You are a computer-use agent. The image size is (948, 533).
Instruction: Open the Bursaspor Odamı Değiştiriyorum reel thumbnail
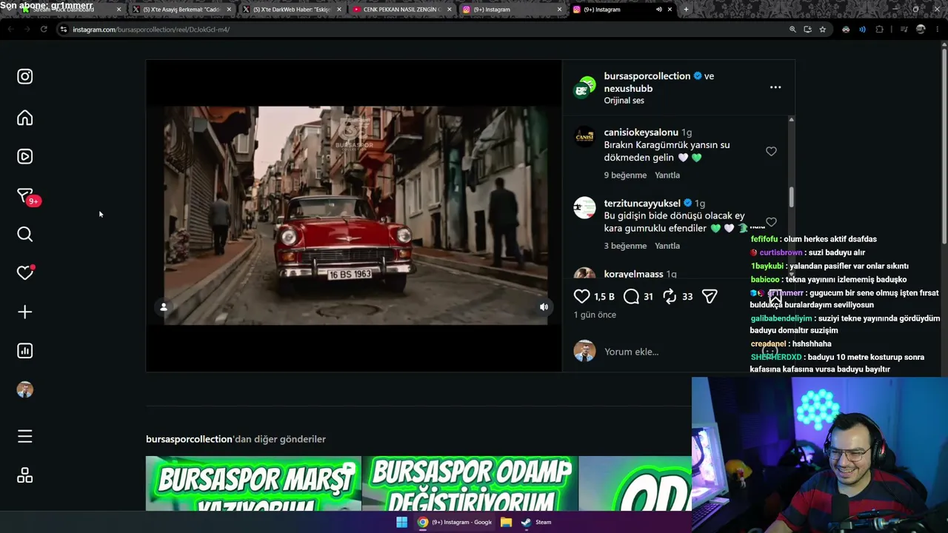point(470,483)
